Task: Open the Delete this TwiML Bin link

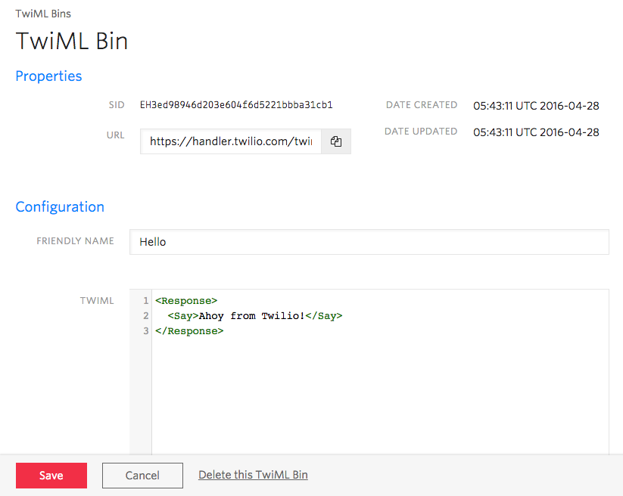Action: pyautogui.click(x=253, y=475)
